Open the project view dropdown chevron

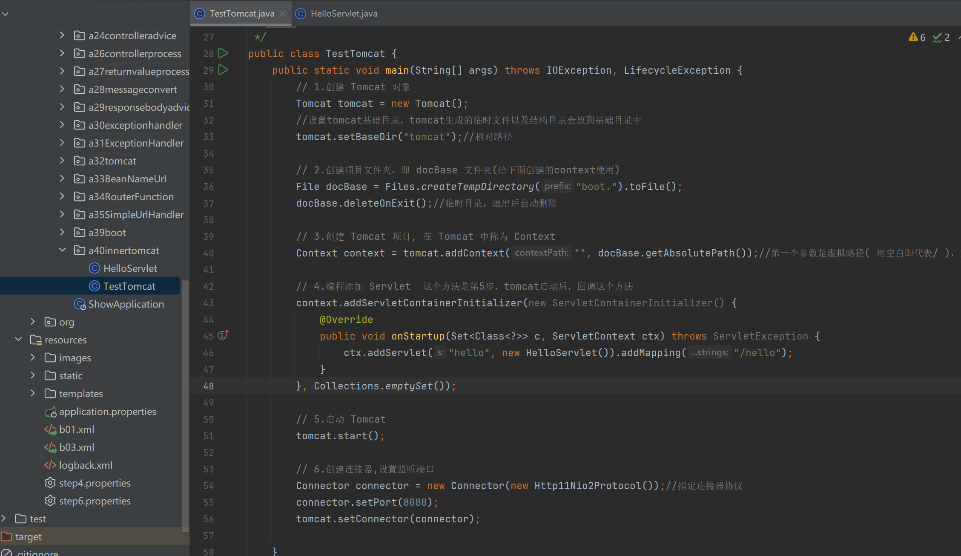(x=5, y=14)
